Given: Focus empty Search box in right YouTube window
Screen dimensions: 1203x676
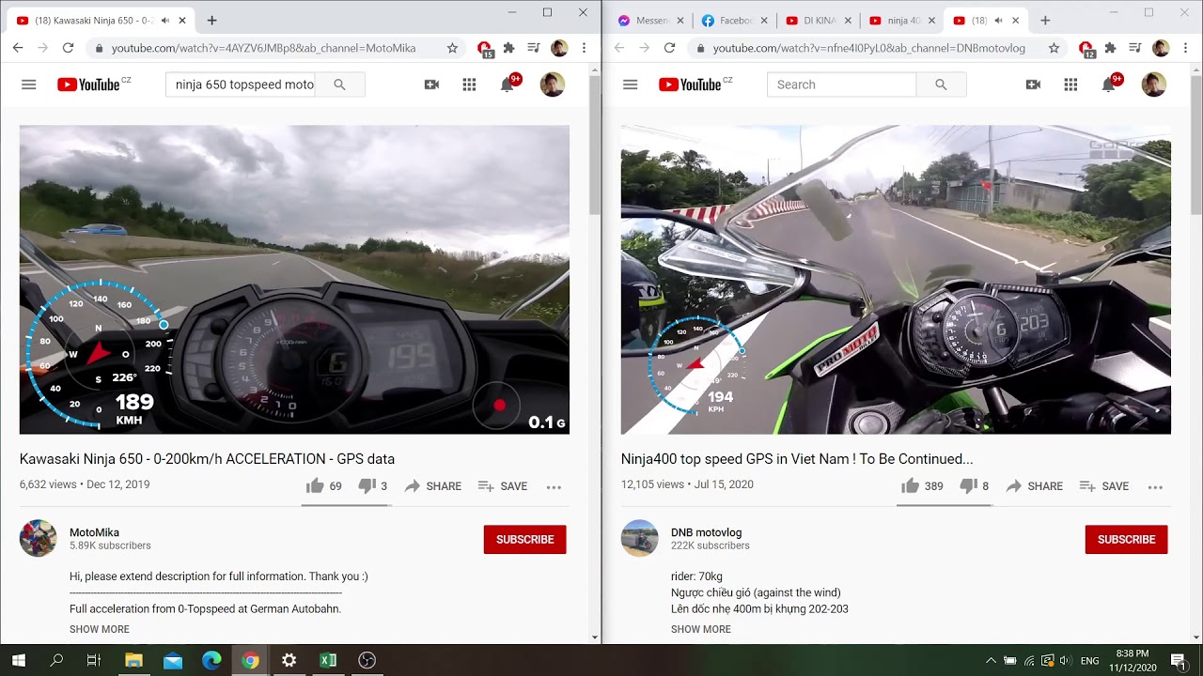Looking at the screenshot, I should pyautogui.click(x=841, y=84).
